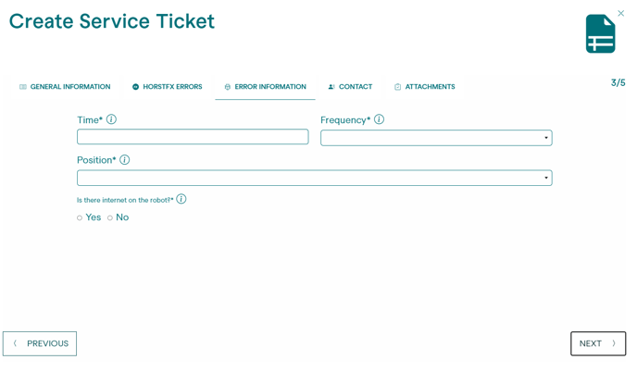Viewport: 637px width, 372px height.
Task: Open the Frequency dropdown
Action: pos(436,138)
